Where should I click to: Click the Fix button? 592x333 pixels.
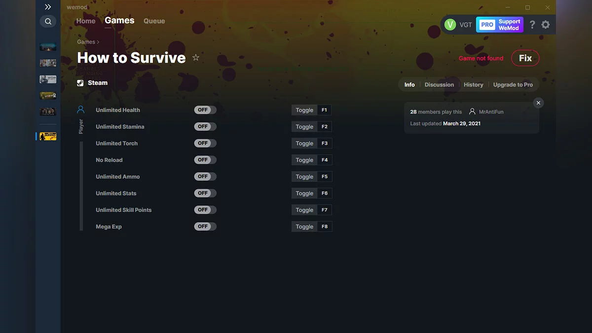[x=525, y=58]
